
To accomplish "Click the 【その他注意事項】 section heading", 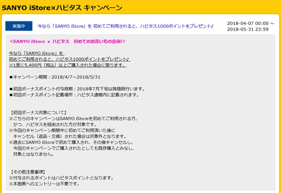I will coord(28,172).
